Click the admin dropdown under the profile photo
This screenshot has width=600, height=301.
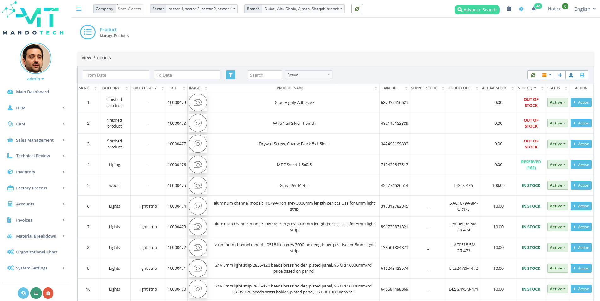(x=35, y=79)
